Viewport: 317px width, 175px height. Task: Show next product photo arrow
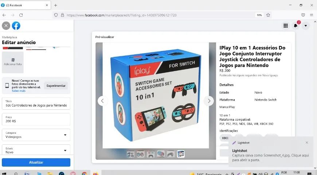click(x=209, y=101)
